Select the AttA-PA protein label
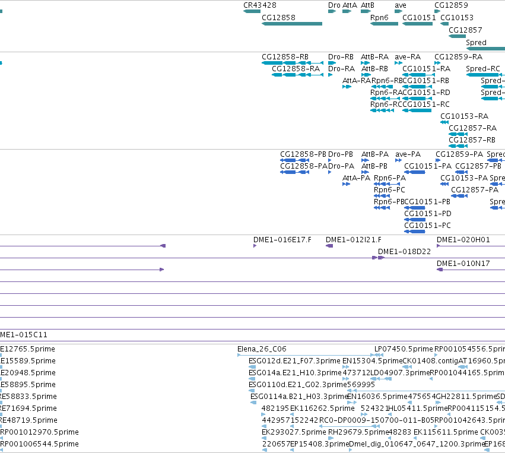Screen dimensions: 505x453 356,178
